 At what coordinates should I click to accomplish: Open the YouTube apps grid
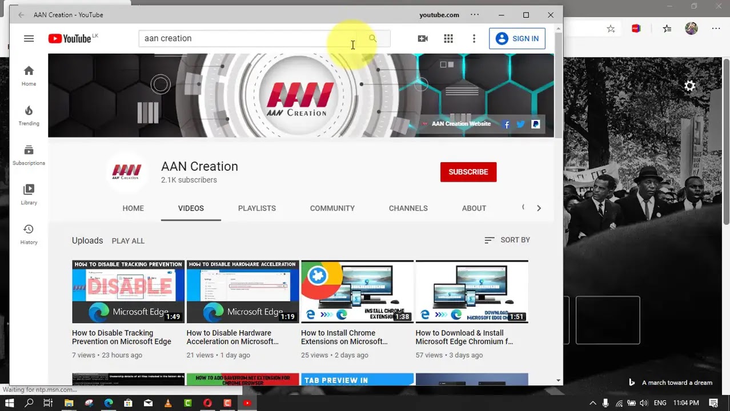[x=448, y=39]
